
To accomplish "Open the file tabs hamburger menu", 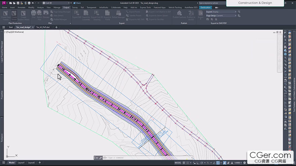I will click(x=4, y=27).
